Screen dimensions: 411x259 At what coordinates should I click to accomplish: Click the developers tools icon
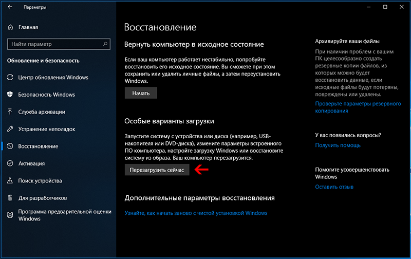coord(10,198)
